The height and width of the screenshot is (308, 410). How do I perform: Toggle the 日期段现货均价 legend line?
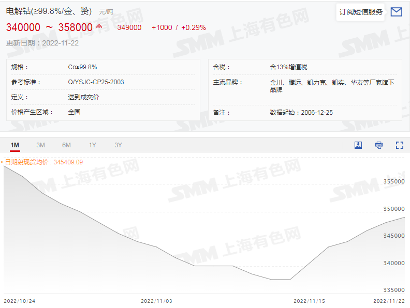(43, 162)
